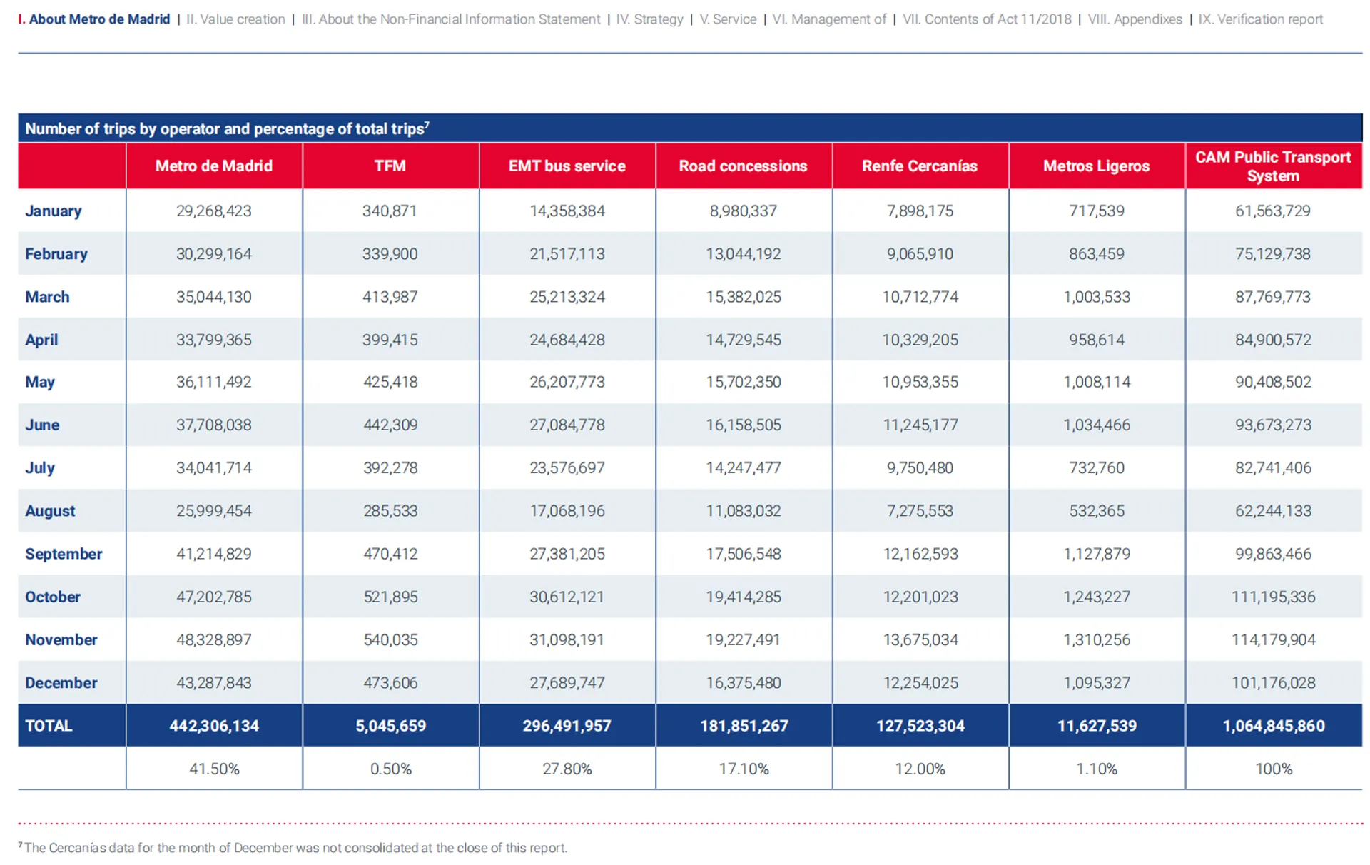The height and width of the screenshot is (865, 1370).
Task: Open the 'VI. Management of' section
Action: [x=829, y=19]
